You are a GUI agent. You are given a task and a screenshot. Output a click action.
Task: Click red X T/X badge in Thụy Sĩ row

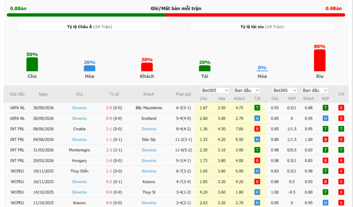pos(341,192)
